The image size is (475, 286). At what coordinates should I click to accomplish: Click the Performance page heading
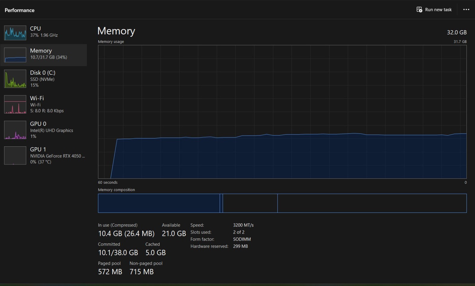[x=20, y=10]
